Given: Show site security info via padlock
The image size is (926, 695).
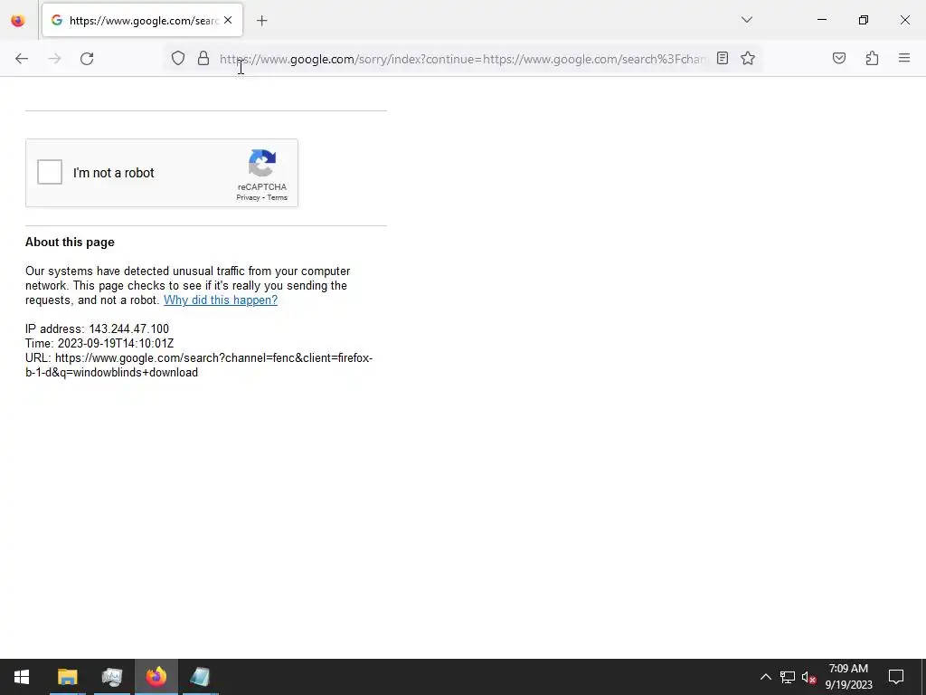Looking at the screenshot, I should [x=203, y=58].
